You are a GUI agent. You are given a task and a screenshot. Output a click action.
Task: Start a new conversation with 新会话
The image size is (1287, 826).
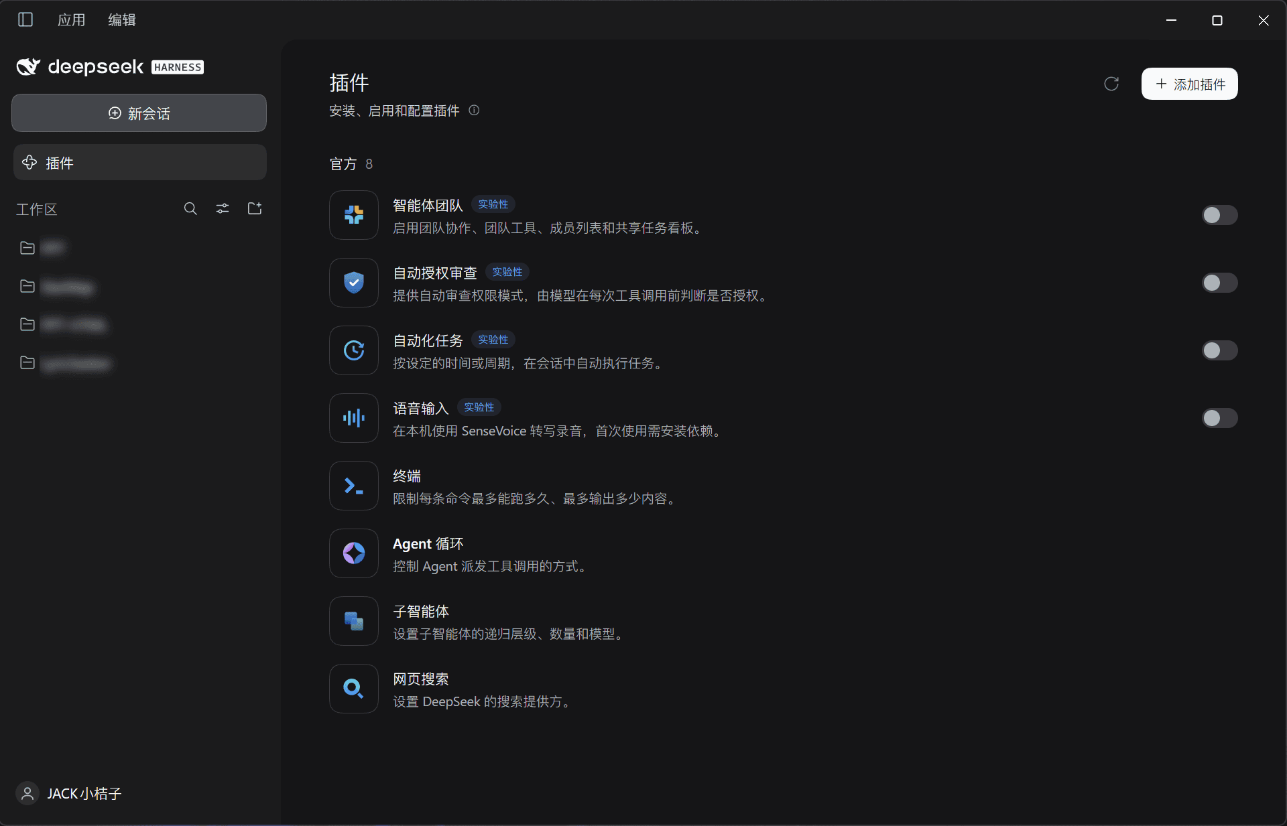(139, 113)
